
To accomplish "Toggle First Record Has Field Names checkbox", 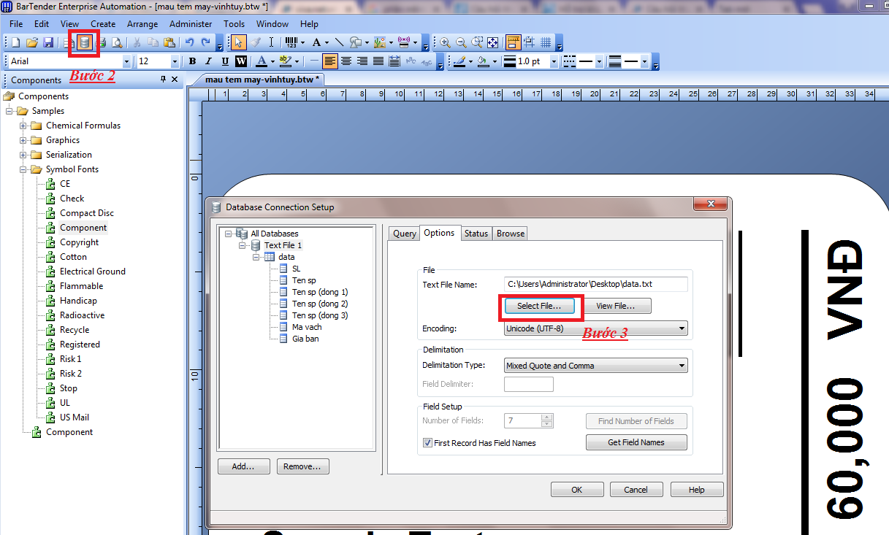I will [x=428, y=443].
